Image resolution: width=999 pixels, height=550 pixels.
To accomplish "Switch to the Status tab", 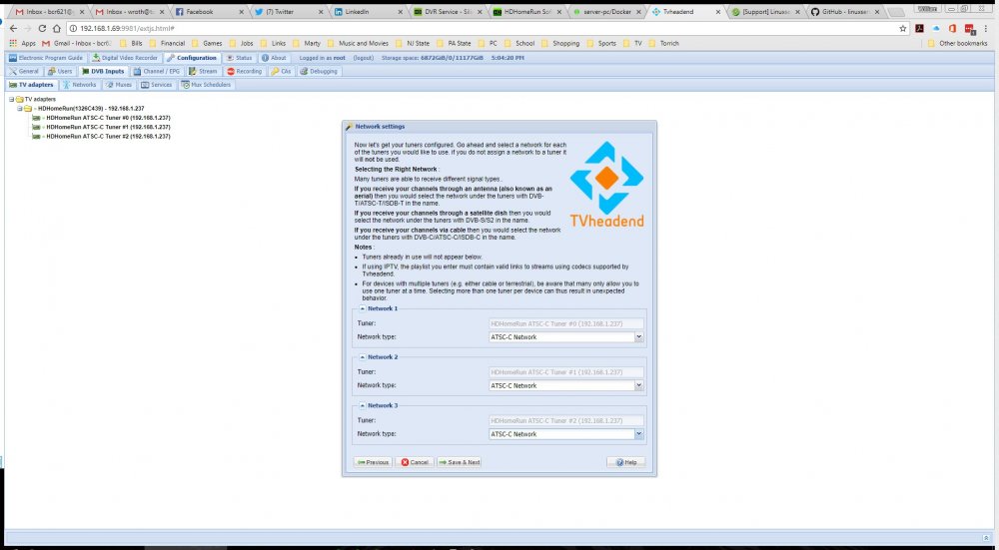I will pyautogui.click(x=239, y=58).
